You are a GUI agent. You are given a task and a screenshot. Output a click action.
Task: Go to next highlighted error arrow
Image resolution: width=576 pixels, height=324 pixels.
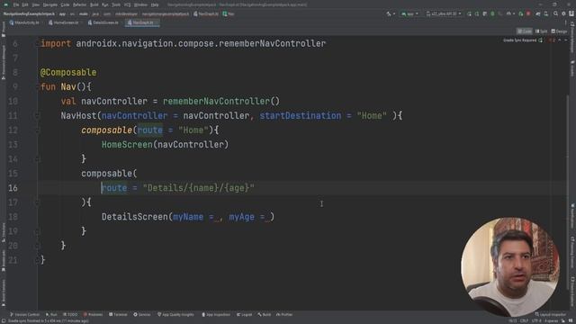[x=566, y=40]
